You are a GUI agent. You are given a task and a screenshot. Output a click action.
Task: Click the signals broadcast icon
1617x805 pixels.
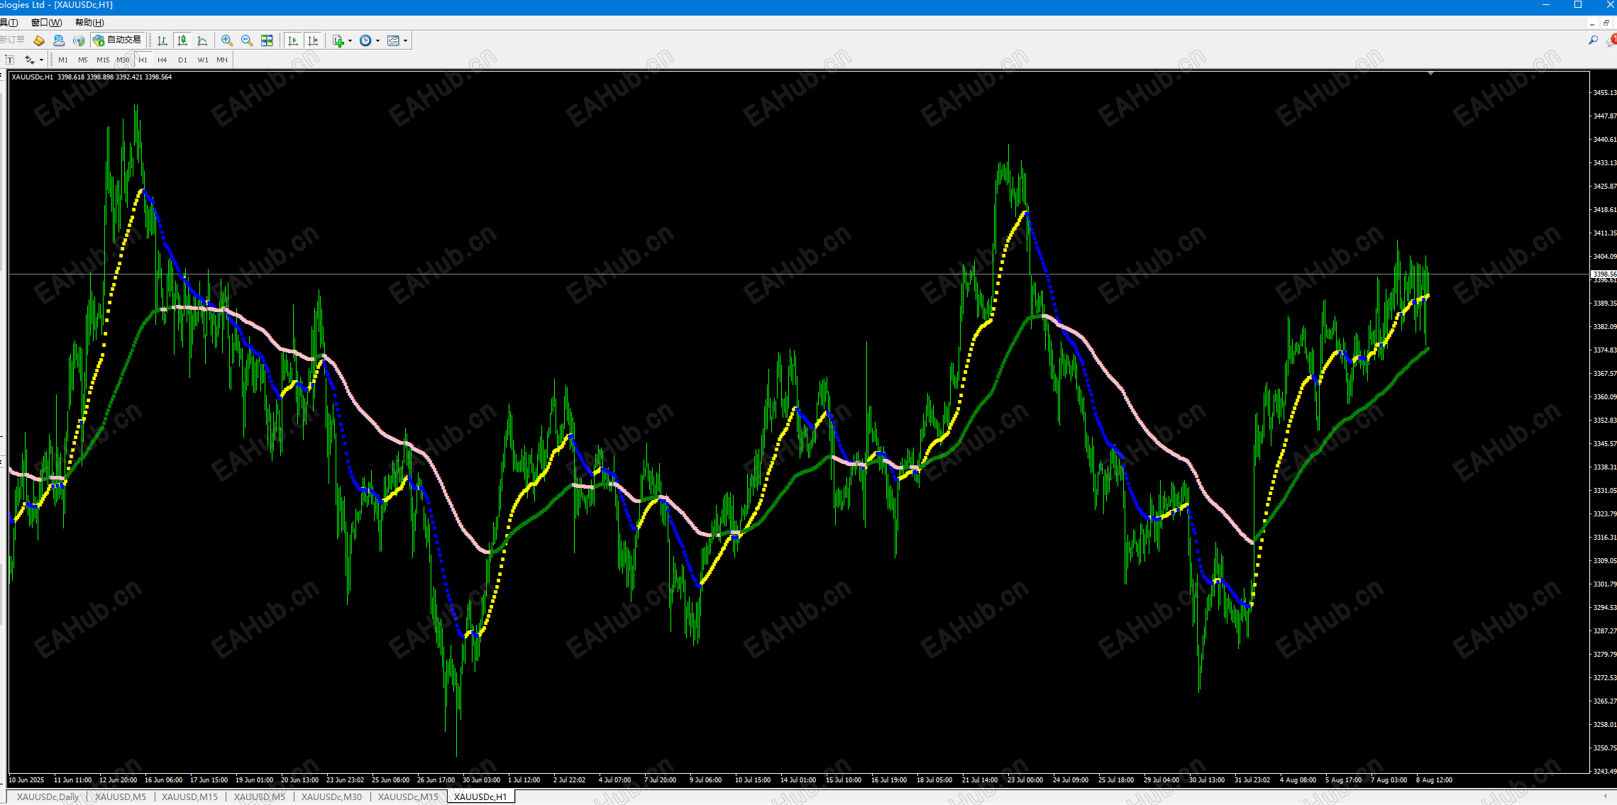point(79,40)
